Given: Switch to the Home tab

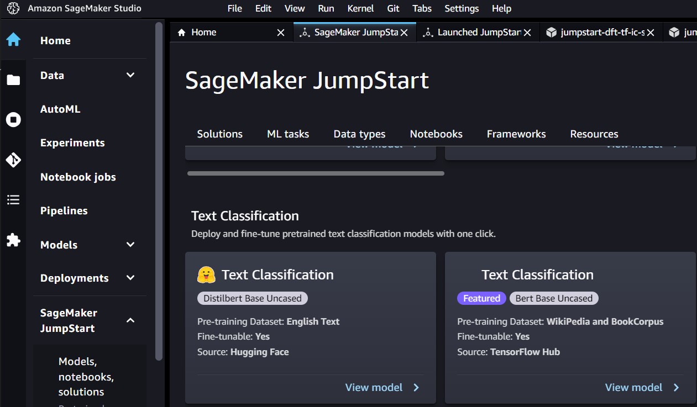Looking at the screenshot, I should (232, 33).
